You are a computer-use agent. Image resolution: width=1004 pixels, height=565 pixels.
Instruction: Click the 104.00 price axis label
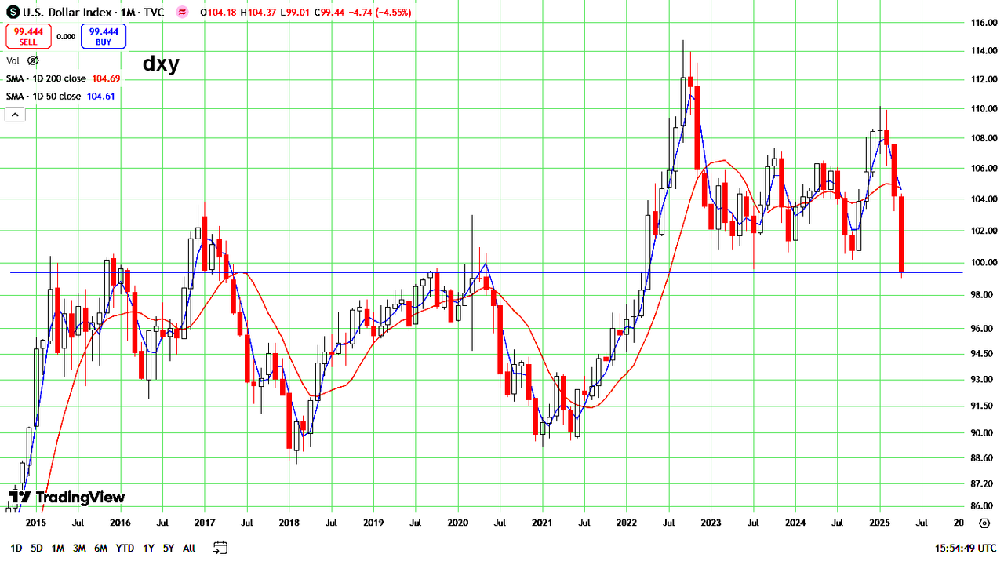point(984,199)
